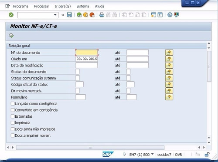Open multiple selection for Dir.movim.mercads.
This screenshot has height=162, width=218.
(x=169, y=91)
